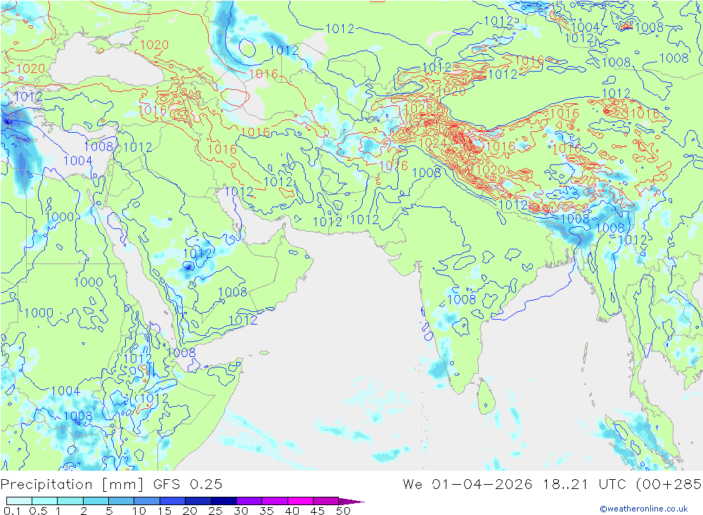Image resolution: width=703 pixels, height=515 pixels.
Task: Click the 2–5 mm legend color swatch
Action: coord(96,501)
